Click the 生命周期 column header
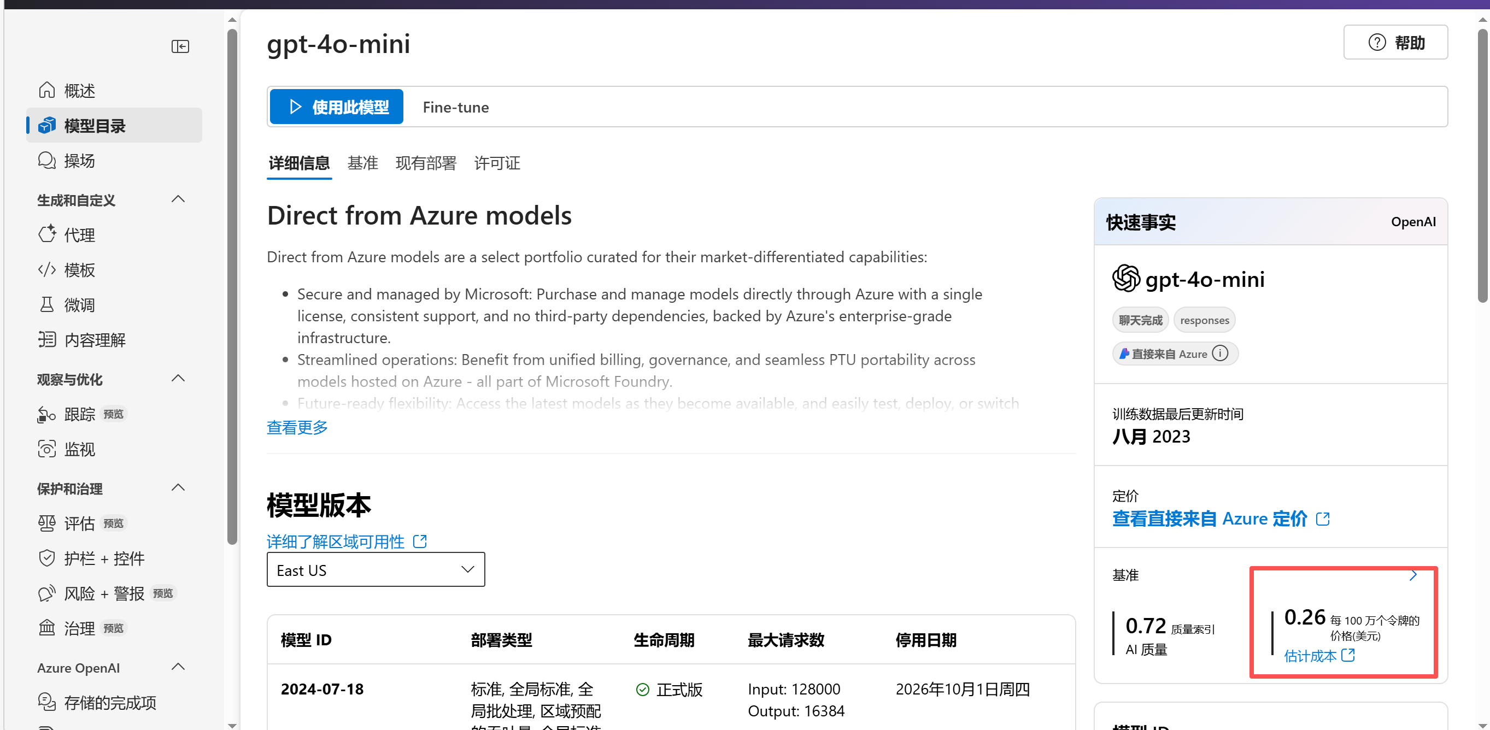 (x=664, y=640)
